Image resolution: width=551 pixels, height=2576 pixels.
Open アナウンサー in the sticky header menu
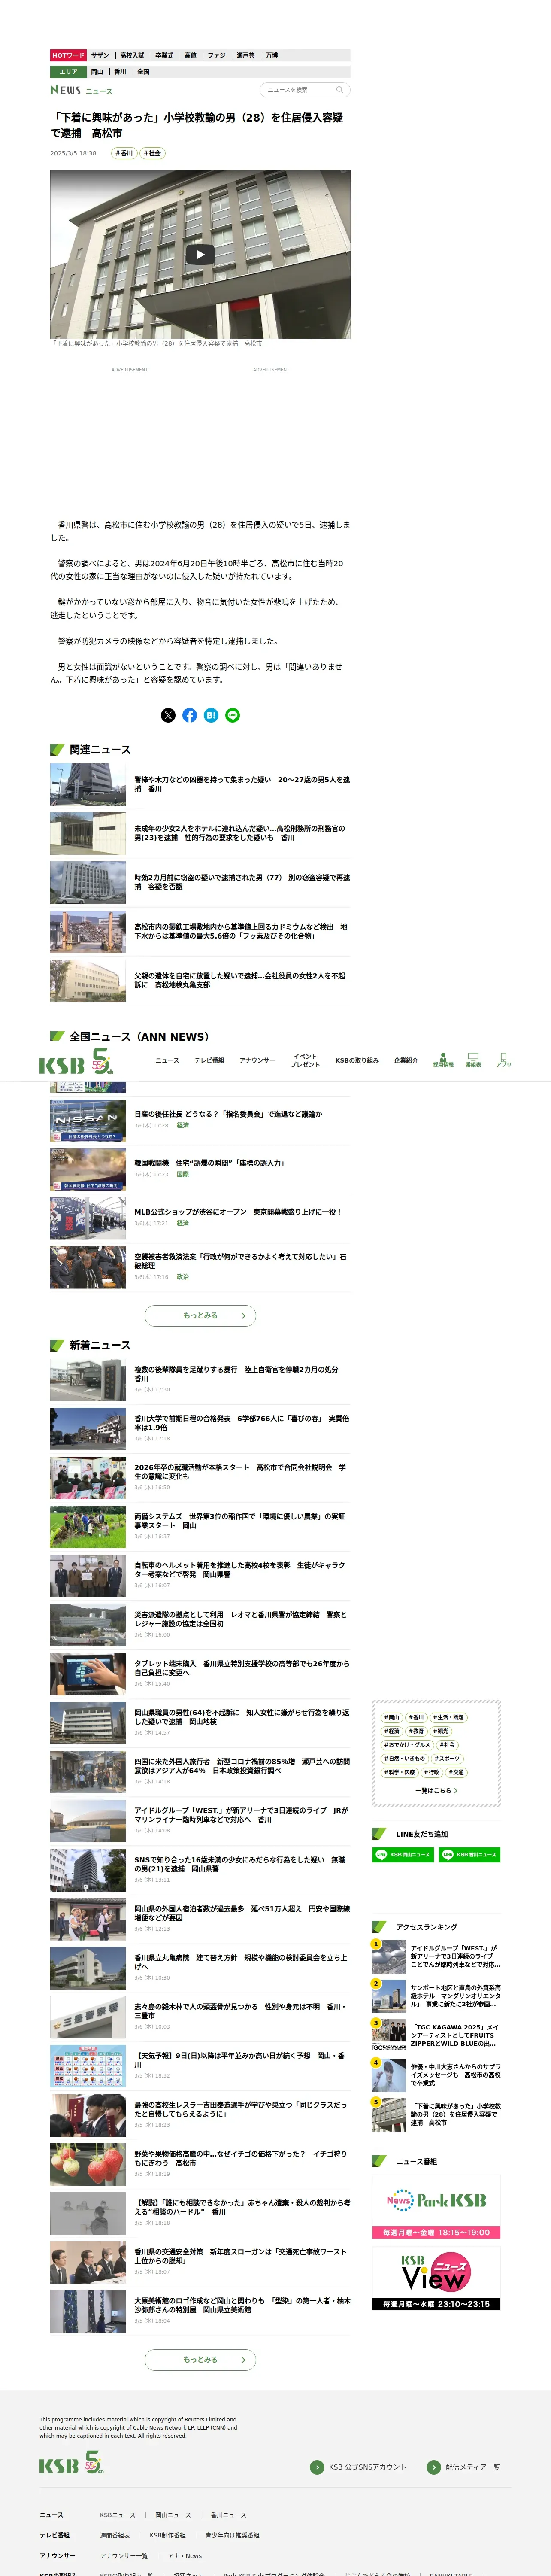tap(257, 1060)
